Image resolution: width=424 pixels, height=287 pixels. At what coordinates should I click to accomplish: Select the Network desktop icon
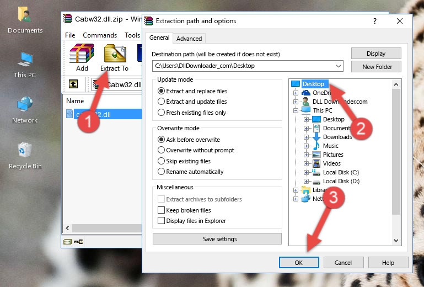coord(25,110)
